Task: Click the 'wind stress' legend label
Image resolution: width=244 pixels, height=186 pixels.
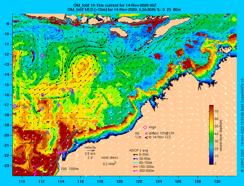Action: [109, 158]
